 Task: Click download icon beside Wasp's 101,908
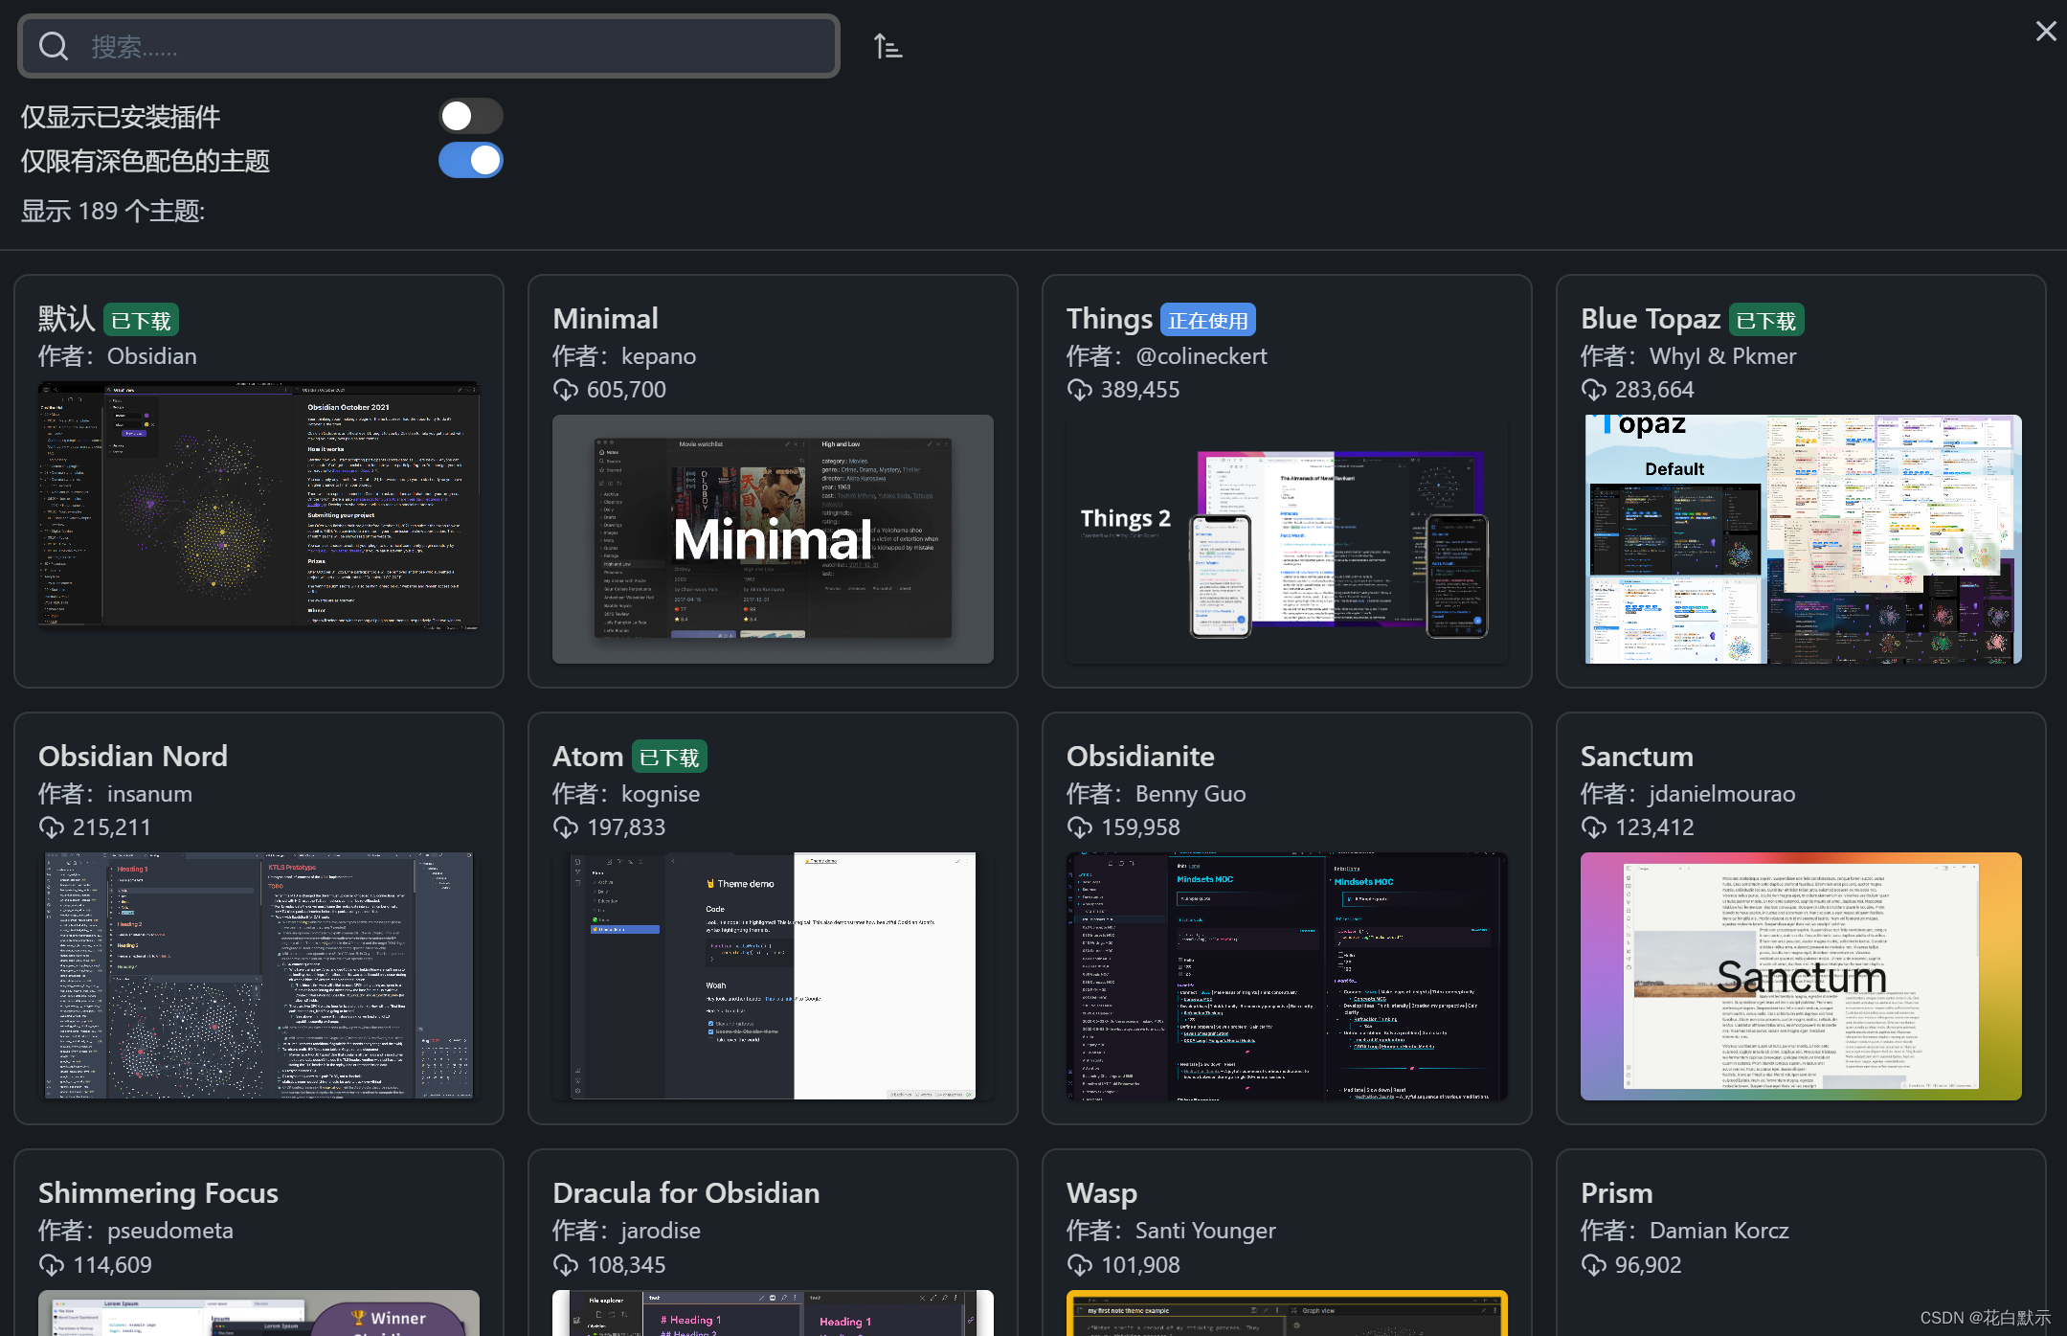pyautogui.click(x=1079, y=1265)
